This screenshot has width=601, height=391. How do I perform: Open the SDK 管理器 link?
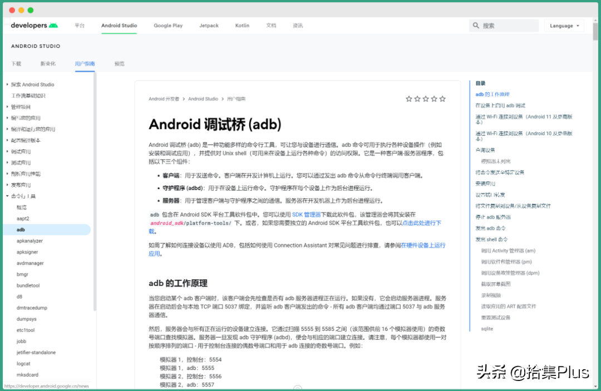[x=306, y=214]
